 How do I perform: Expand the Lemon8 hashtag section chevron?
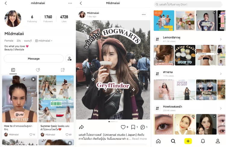click(221, 39)
